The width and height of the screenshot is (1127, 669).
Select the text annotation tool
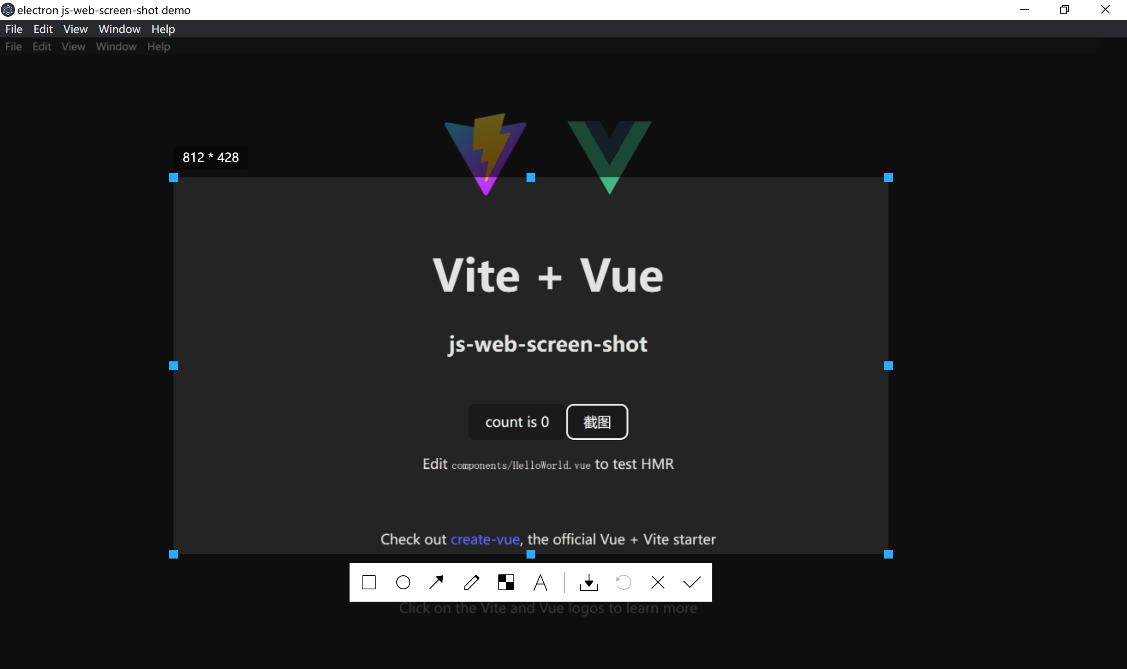click(x=540, y=582)
